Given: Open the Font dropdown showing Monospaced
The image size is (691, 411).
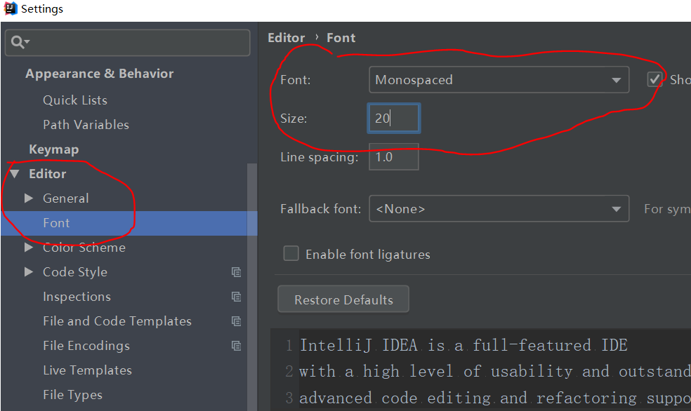Looking at the screenshot, I should (498, 80).
